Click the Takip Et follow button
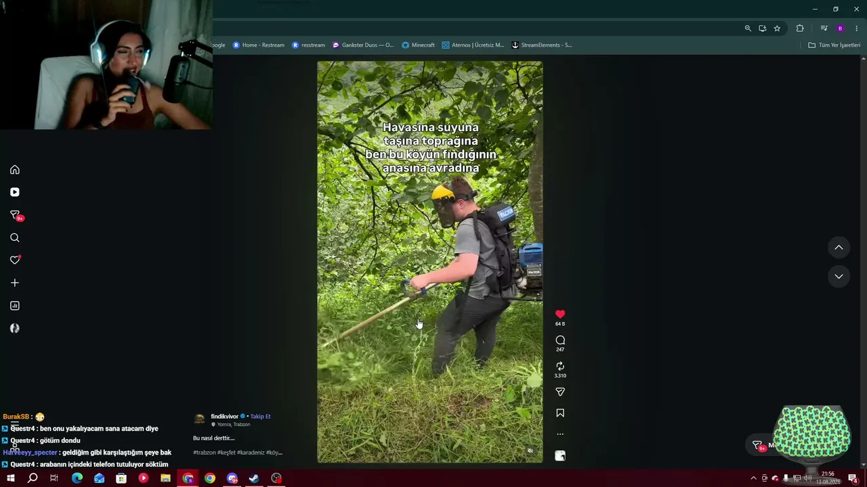 260,417
